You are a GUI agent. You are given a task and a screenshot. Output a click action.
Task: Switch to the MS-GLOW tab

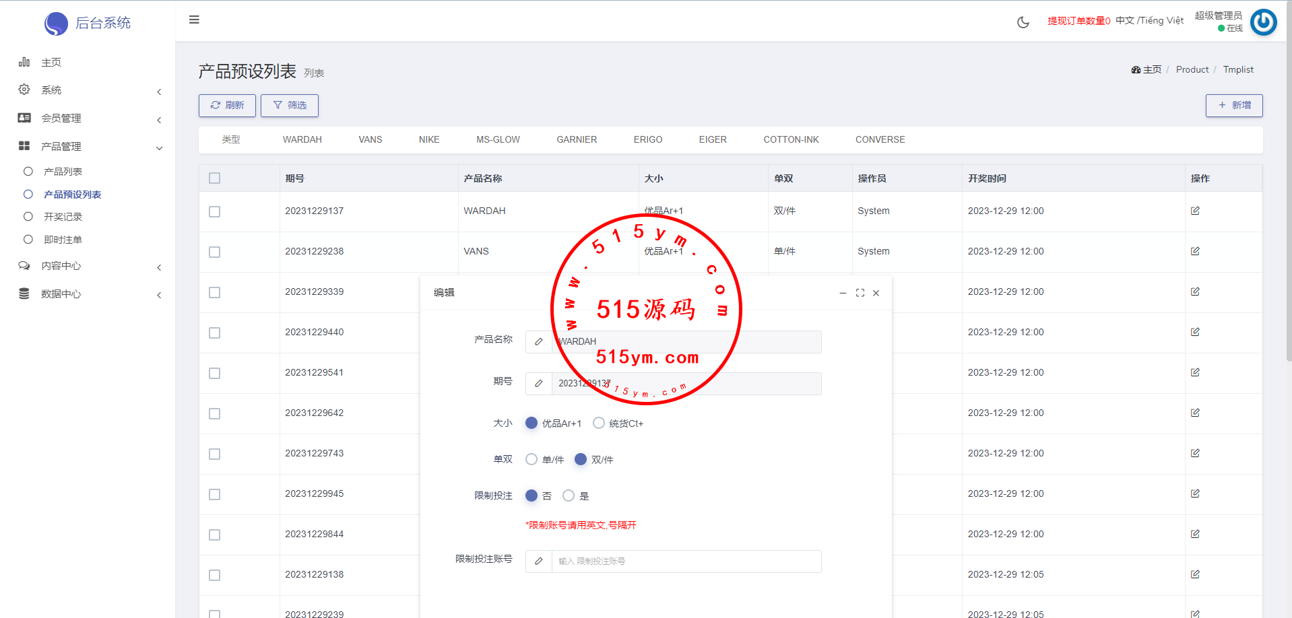tap(498, 139)
